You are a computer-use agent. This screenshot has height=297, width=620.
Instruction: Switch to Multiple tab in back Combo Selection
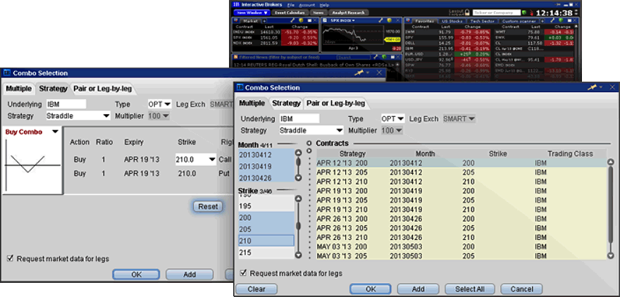pos(18,89)
